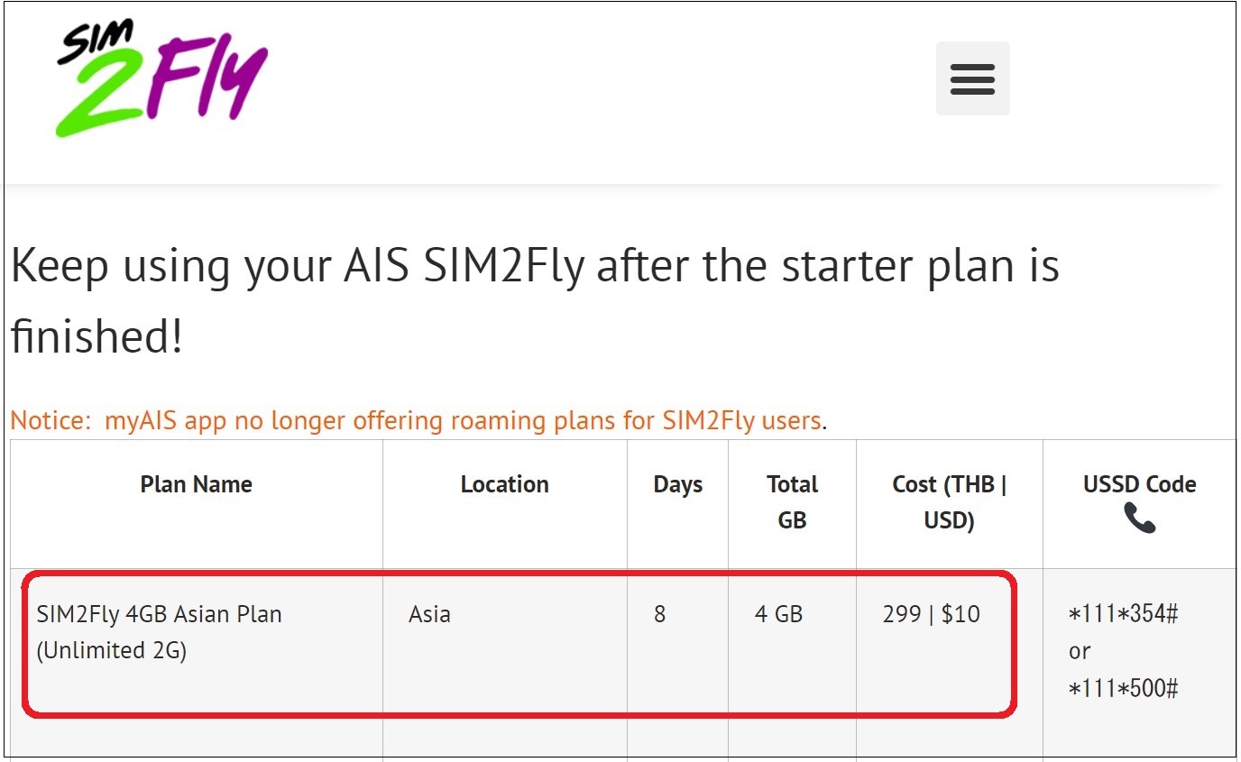Screen dimensions: 1241x762
Task: Click the Days column header
Action: point(677,484)
